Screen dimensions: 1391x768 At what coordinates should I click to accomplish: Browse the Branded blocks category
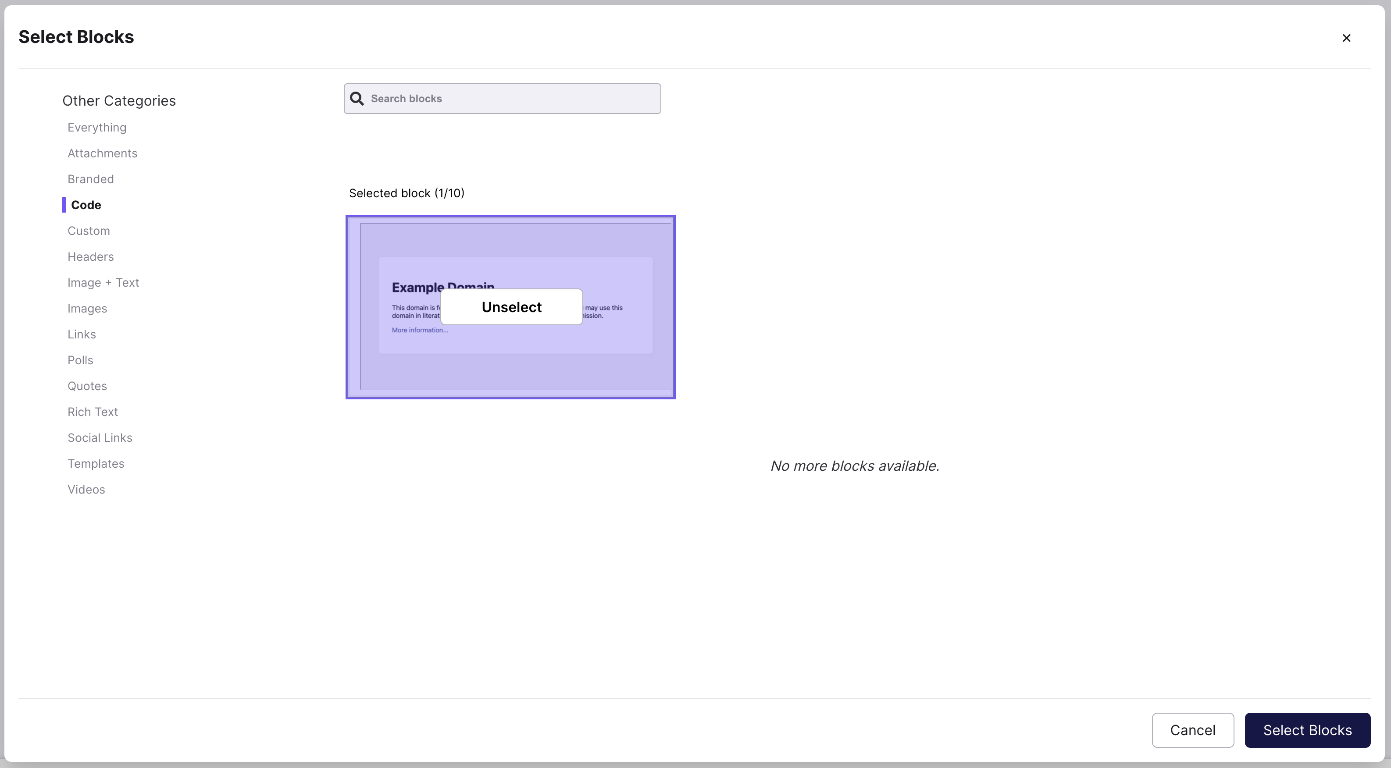[91, 179]
